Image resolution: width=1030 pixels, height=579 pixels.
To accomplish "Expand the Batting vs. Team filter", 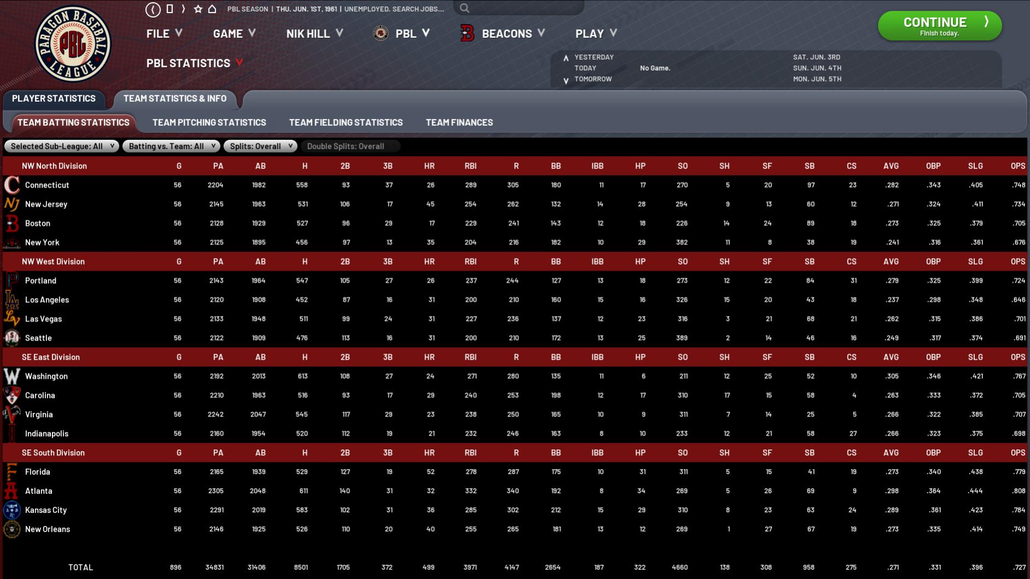I will pyautogui.click(x=171, y=146).
